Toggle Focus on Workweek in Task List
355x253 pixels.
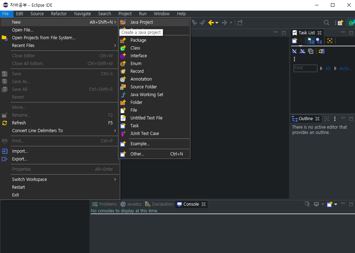pyautogui.click(x=330, y=41)
